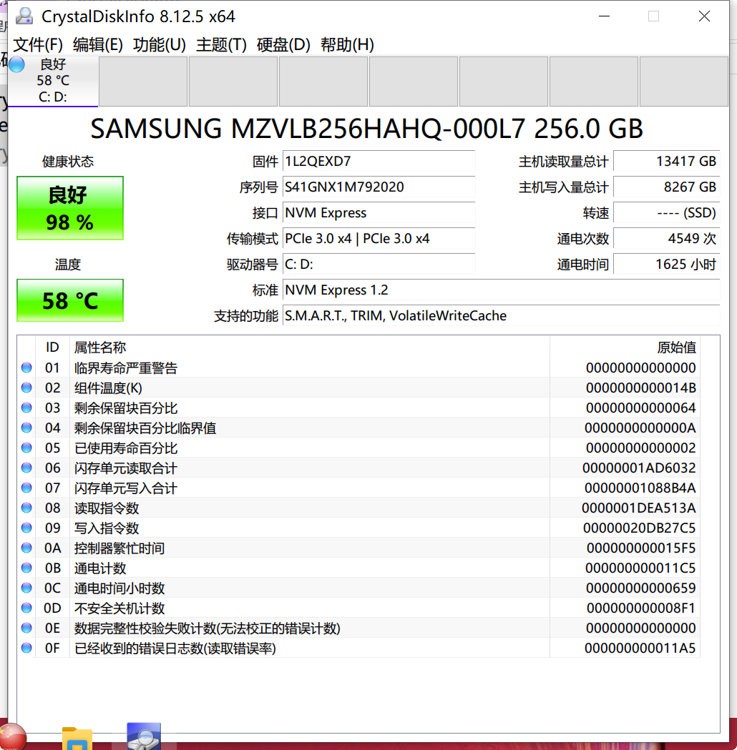Click status orb for attribute 07 闪存单元写入合计
This screenshot has width=737, height=750.
(26, 488)
